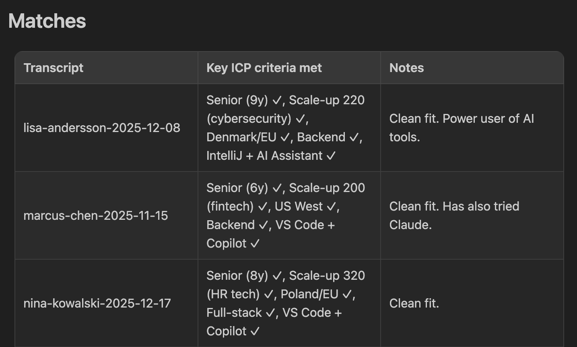Click the Scale-up 320 (HR tech) criteria cell

pyautogui.click(x=289, y=303)
